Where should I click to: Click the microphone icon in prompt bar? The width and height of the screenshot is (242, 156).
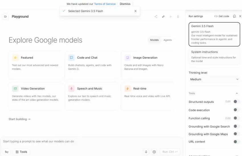click(146, 152)
